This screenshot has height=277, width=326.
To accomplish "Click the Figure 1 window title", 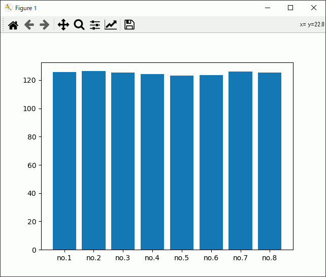I will click(26, 8).
